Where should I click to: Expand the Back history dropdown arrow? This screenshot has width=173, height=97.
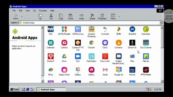pyautogui.click(x=22, y=17)
